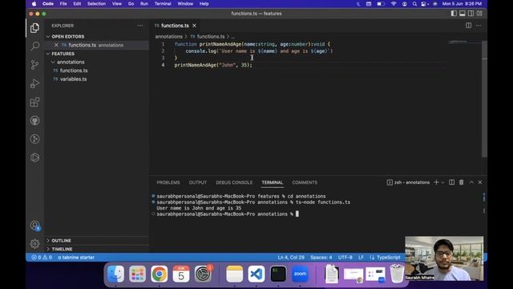Image resolution: width=513 pixels, height=289 pixels.
Task: Click the editor vertical scrollbar
Action: click(484, 98)
